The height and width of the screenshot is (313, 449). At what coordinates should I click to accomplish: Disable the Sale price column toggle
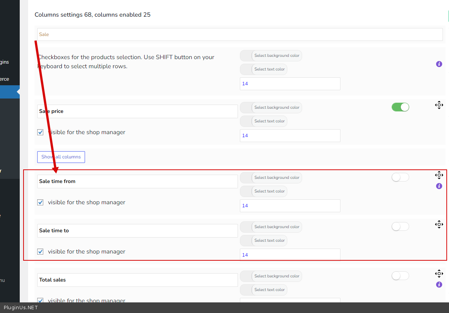coord(400,107)
